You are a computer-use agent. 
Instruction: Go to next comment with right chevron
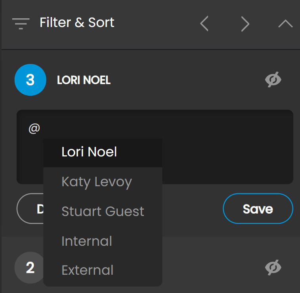pyautogui.click(x=245, y=24)
